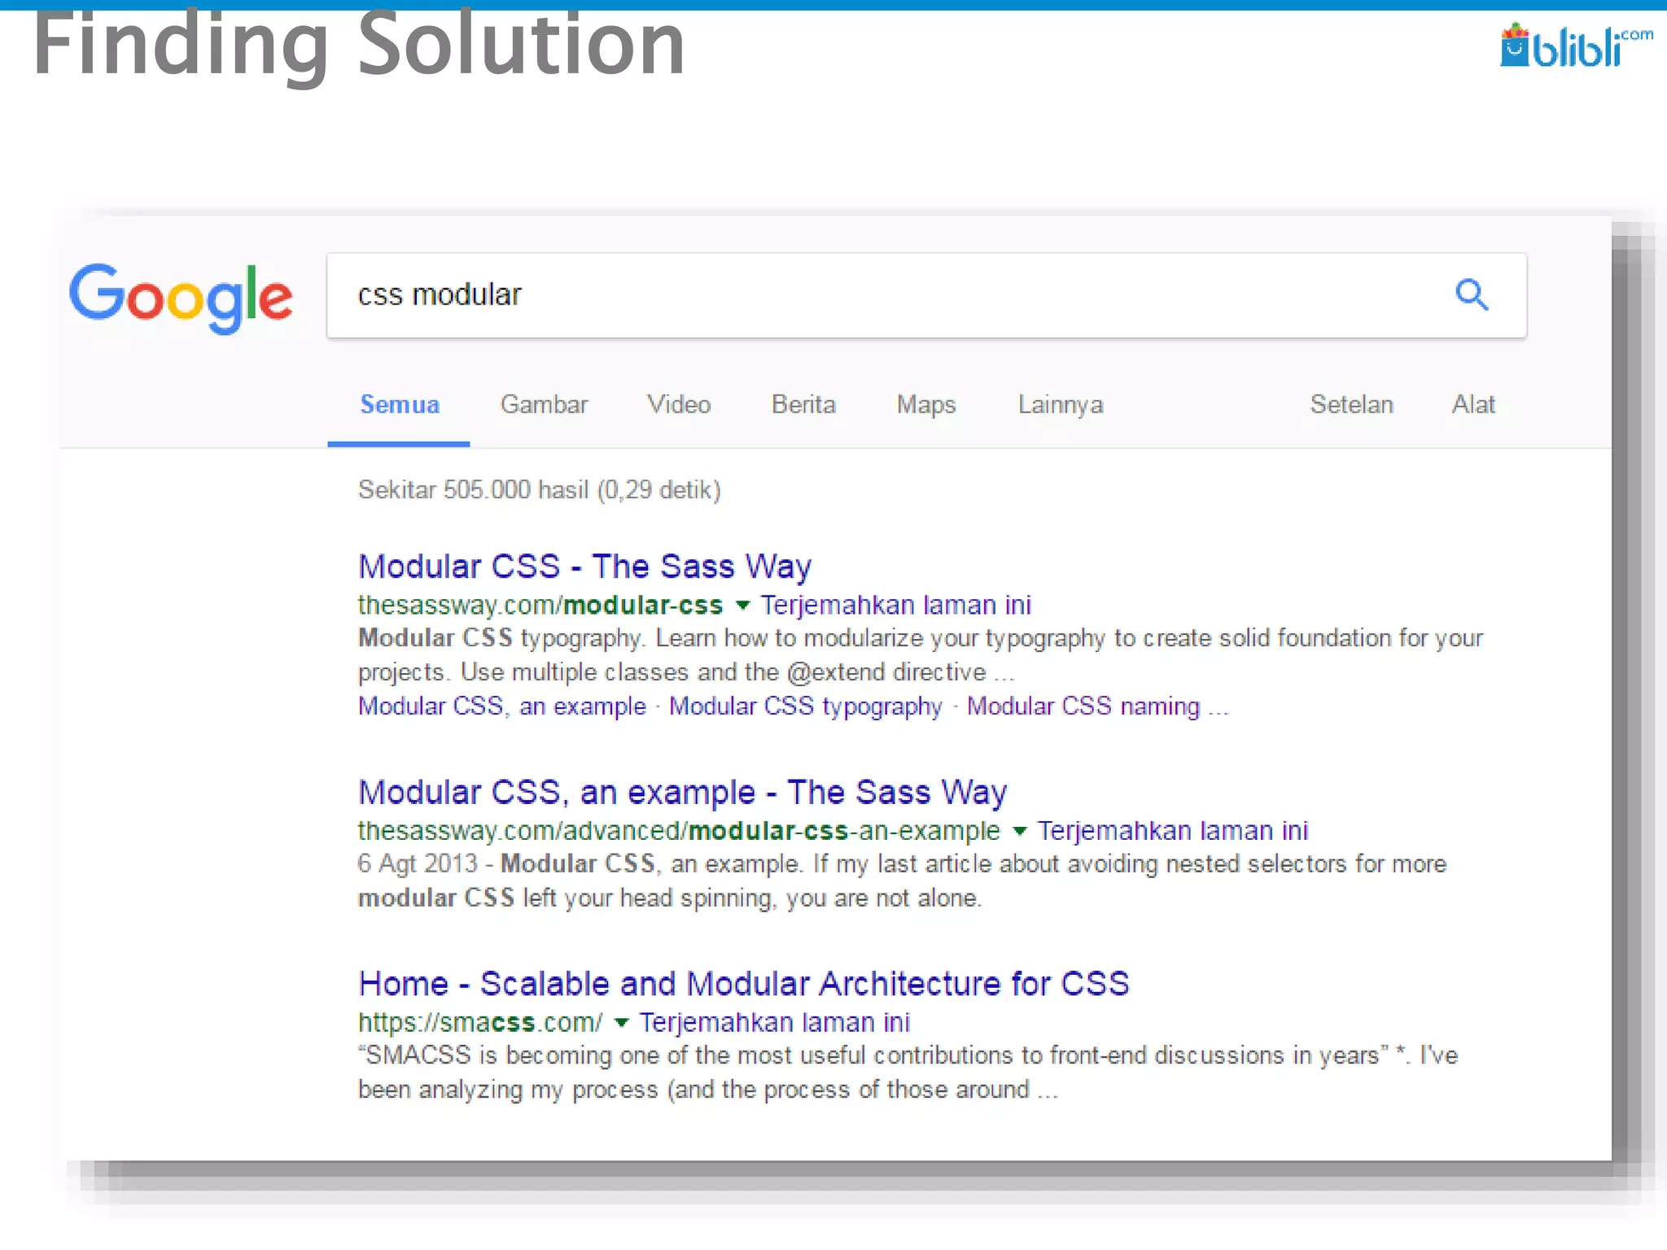Expand dropdown arrow next to https://smacss.com/
Screen dimensions: 1667x1250
pyautogui.click(x=621, y=1023)
